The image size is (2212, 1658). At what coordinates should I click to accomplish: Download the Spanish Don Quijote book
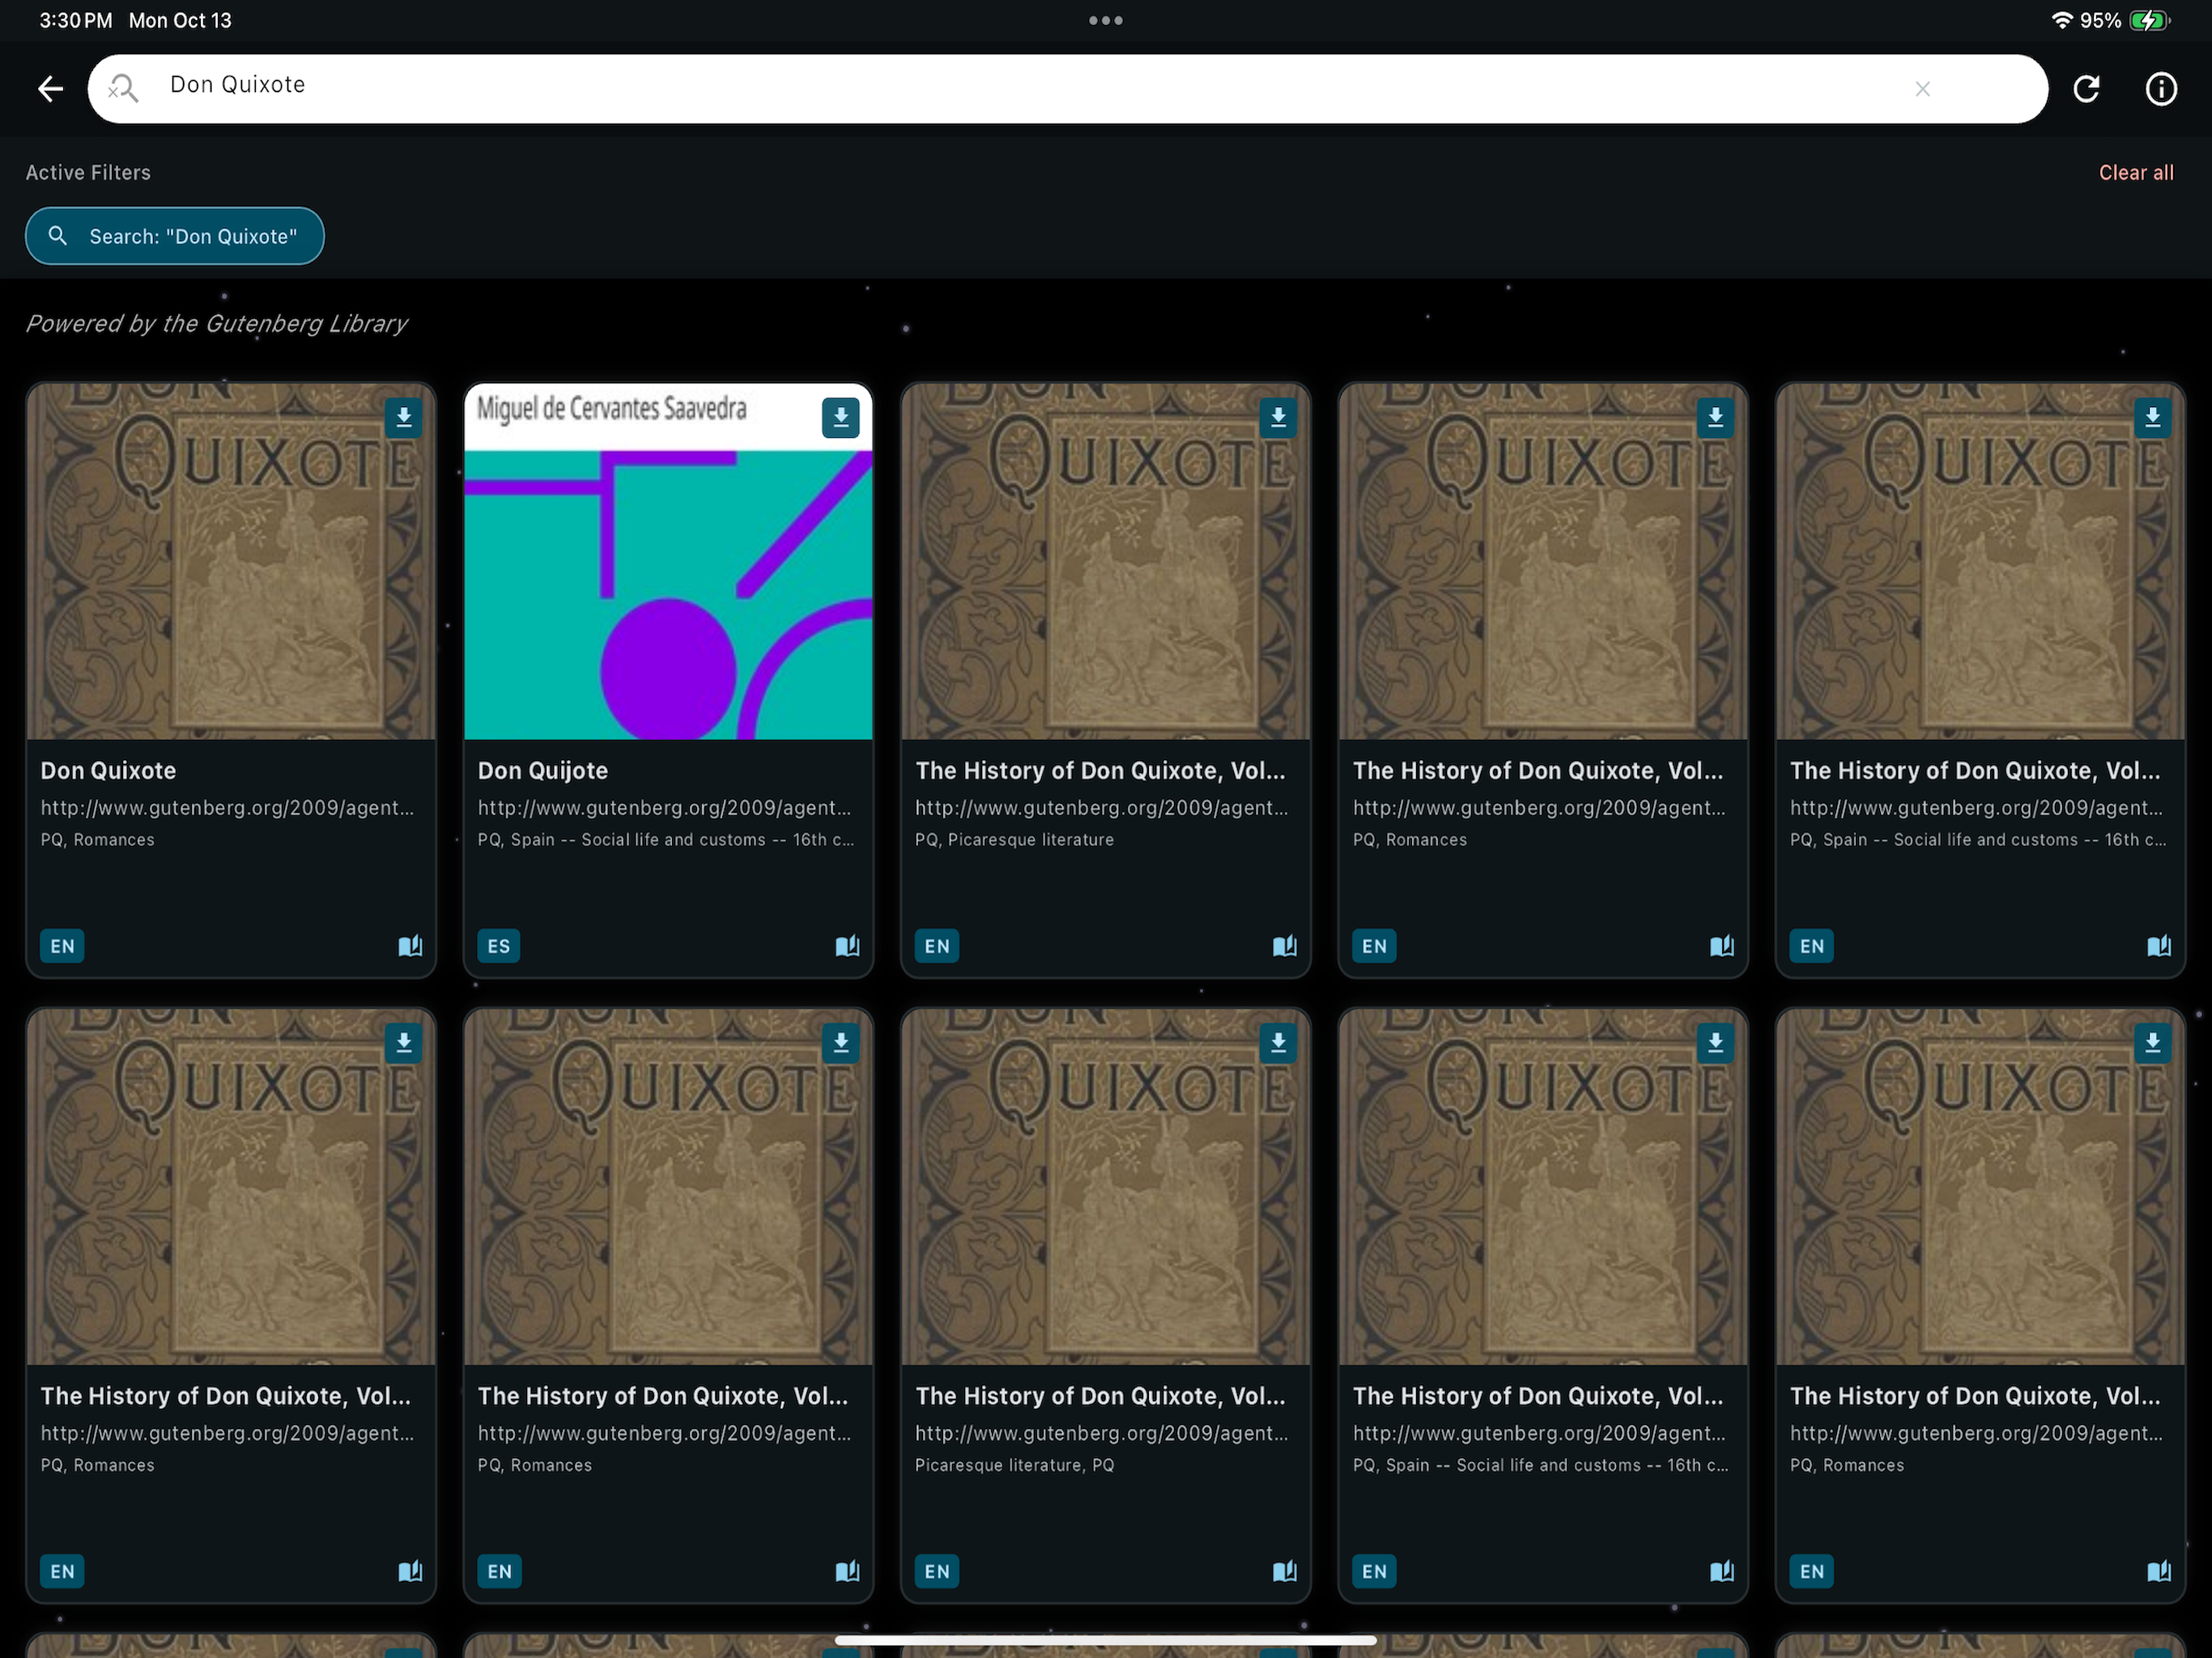[x=841, y=417]
